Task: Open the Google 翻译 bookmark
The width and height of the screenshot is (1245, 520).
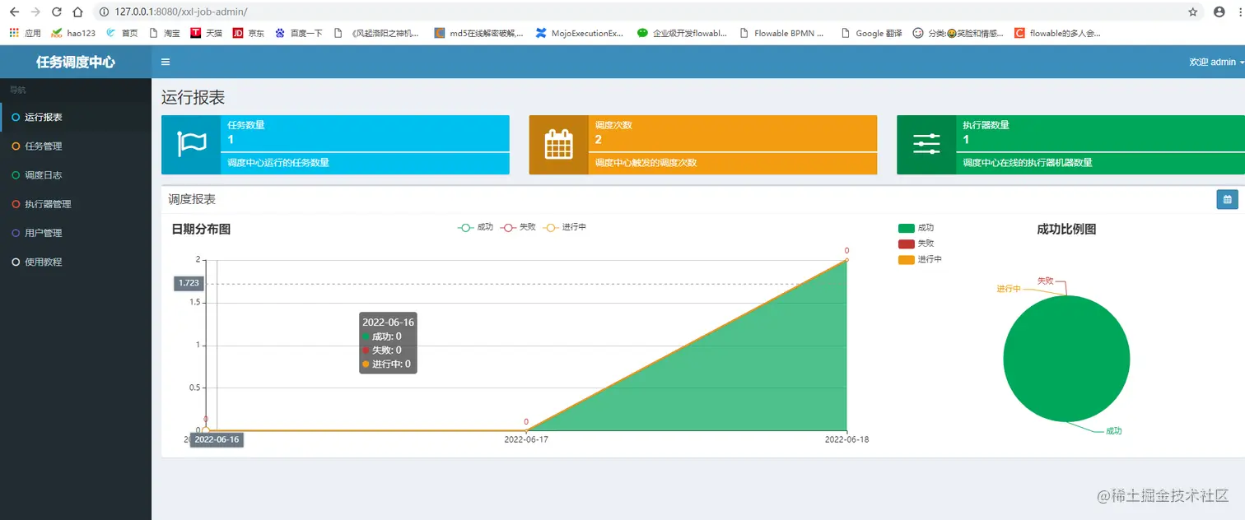Action: [871, 33]
